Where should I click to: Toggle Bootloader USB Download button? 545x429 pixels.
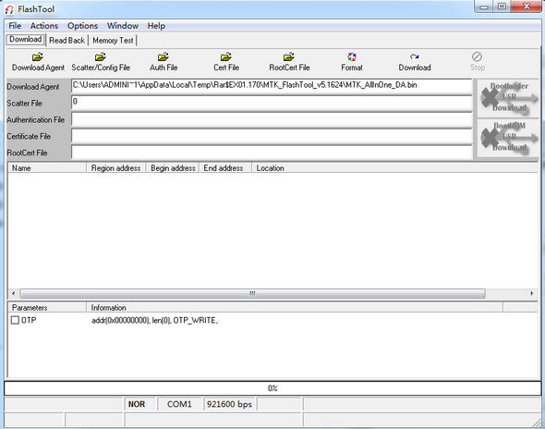click(x=508, y=98)
